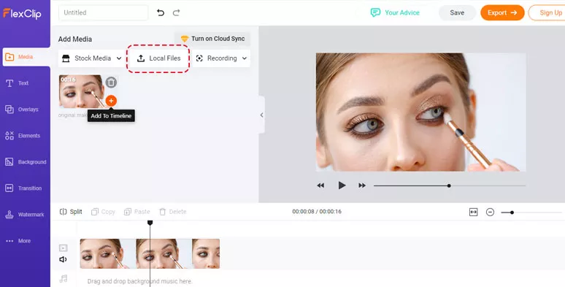565x287 pixels.
Task: Paste the copied clip
Action: 137,212
